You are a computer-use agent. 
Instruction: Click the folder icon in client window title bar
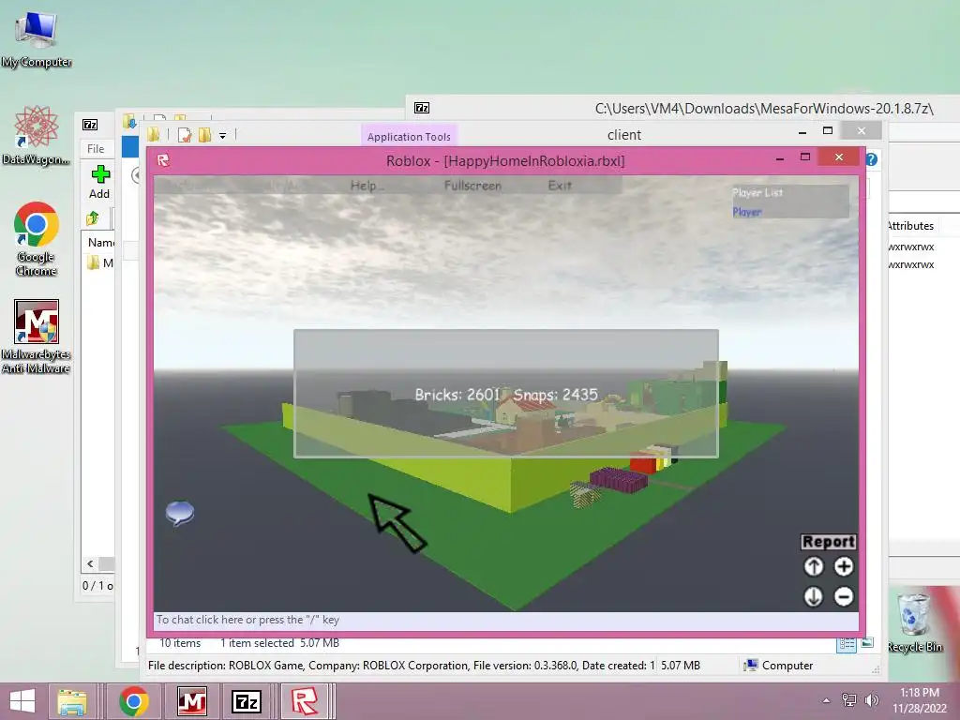tap(153, 135)
